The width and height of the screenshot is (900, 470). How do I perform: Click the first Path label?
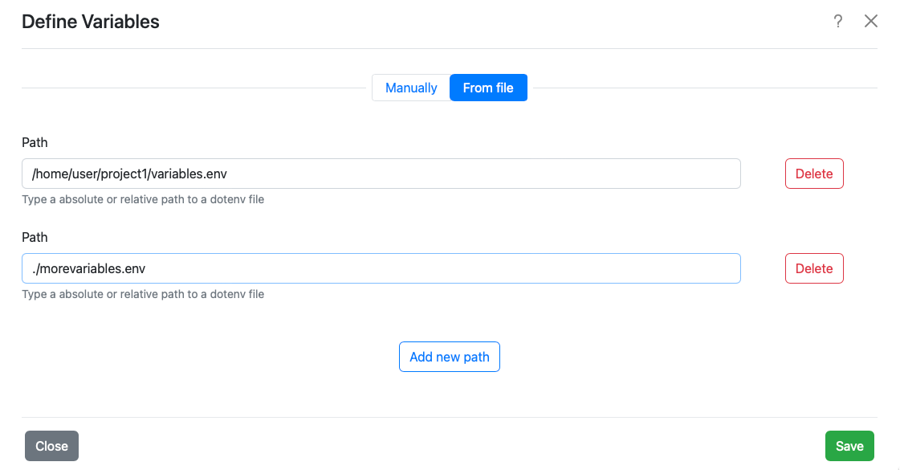pos(35,142)
